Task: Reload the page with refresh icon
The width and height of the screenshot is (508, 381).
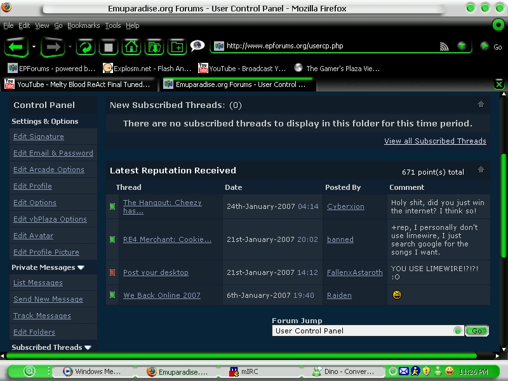Action: click(x=86, y=47)
